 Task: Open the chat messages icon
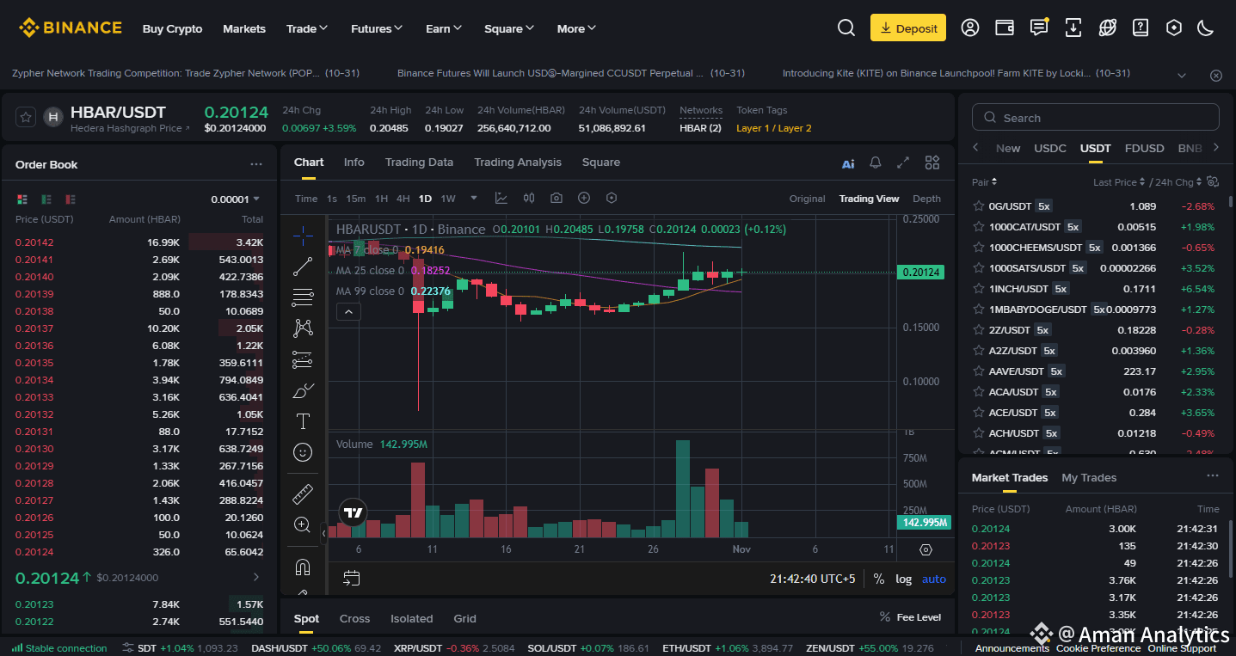pyautogui.click(x=1039, y=28)
